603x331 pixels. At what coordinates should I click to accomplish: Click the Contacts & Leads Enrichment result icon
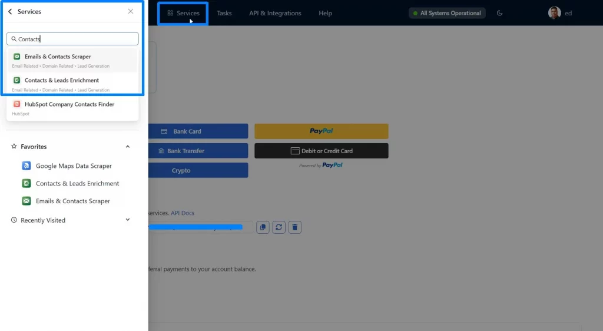click(x=17, y=80)
